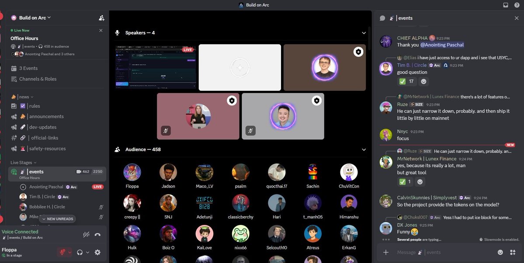The image size is (524, 263).
Task: Jump to NEW UNREADS
Action: pyautogui.click(x=57, y=219)
